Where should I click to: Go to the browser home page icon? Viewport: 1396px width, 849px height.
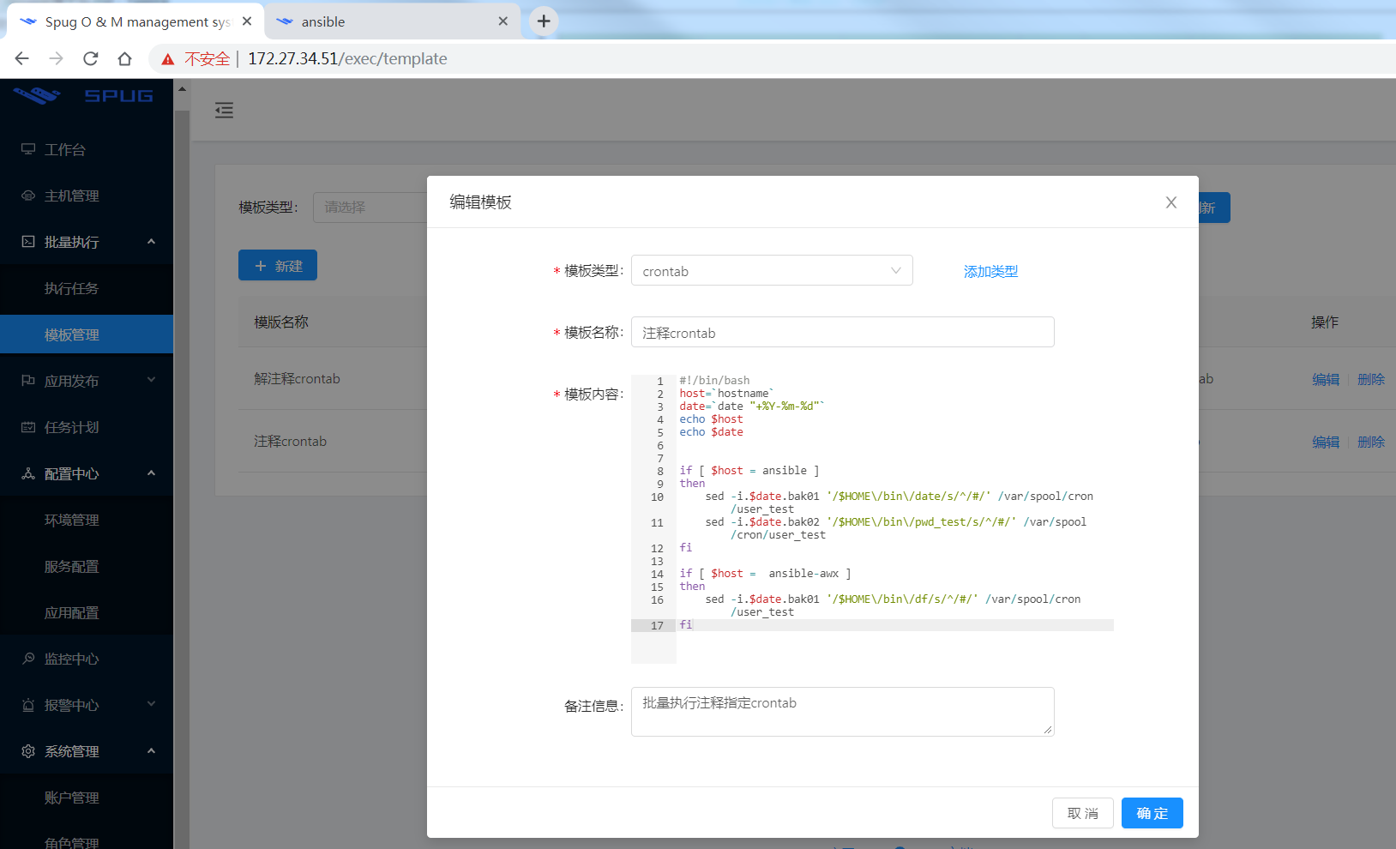click(125, 58)
